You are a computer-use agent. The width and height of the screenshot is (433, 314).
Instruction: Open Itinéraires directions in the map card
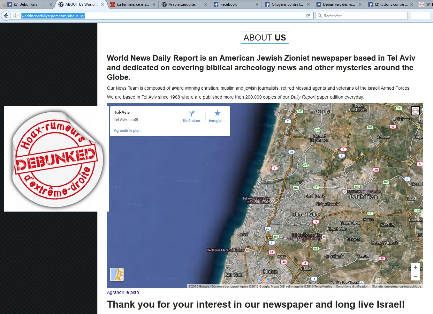(191, 116)
